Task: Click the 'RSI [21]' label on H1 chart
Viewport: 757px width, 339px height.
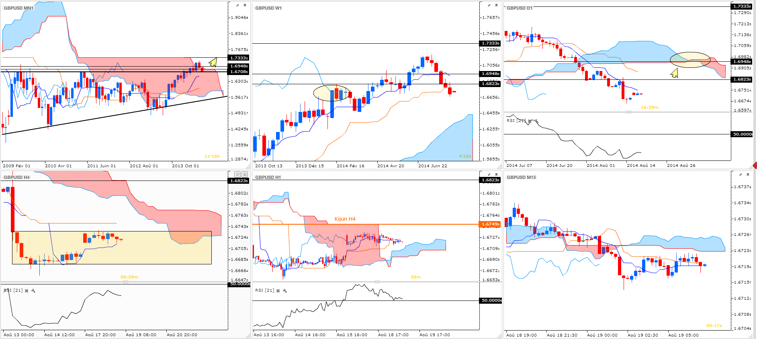Action: coord(264,290)
